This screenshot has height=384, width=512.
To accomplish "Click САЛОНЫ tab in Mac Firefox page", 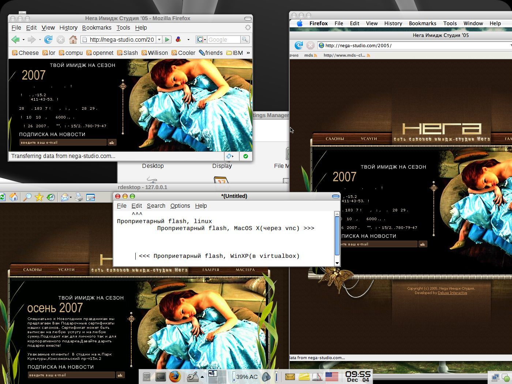I will click(335, 139).
